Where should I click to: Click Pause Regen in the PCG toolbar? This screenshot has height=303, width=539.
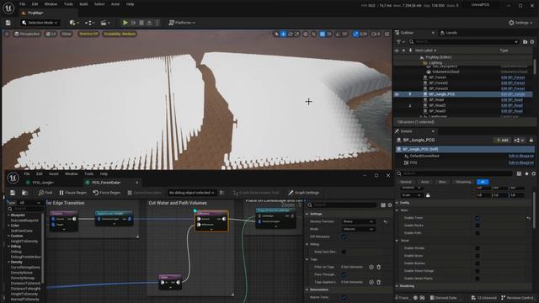click(73, 193)
